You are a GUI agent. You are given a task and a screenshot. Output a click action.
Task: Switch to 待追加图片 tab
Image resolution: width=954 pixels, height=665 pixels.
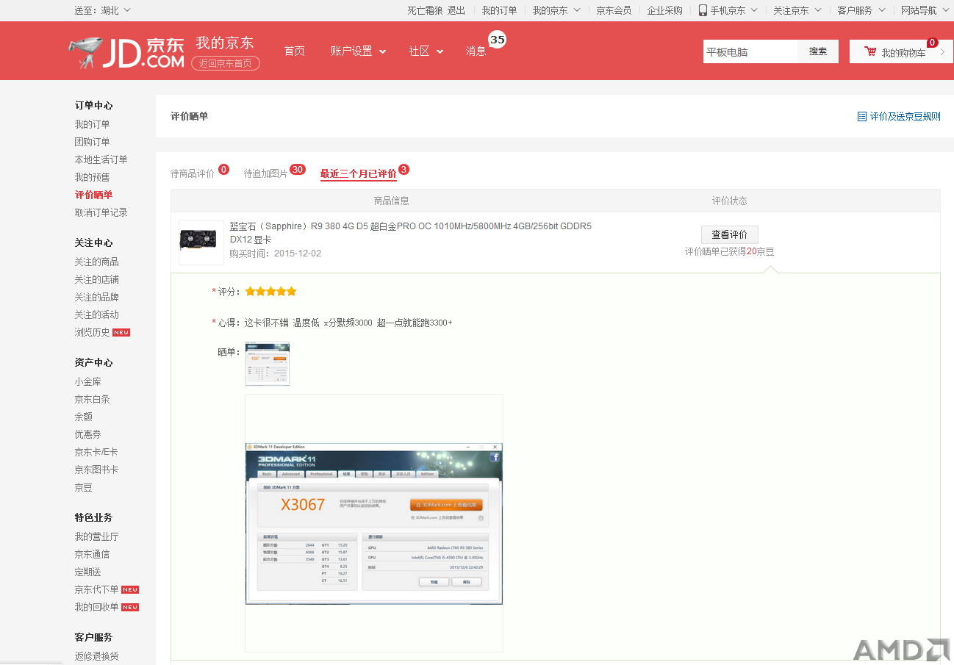click(x=266, y=173)
